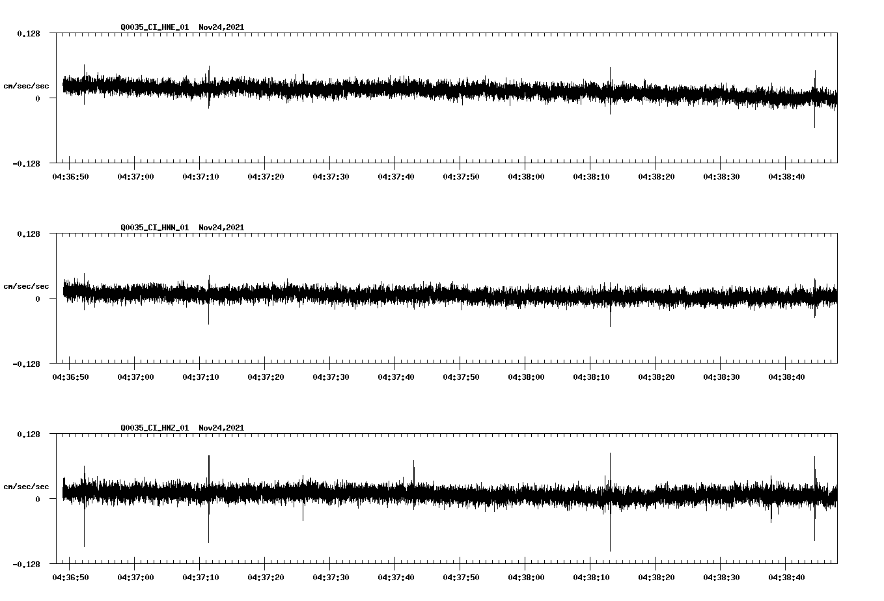Click 04:38:10 on the HNN time axis
The height and width of the screenshot is (601, 884).
[x=591, y=377]
